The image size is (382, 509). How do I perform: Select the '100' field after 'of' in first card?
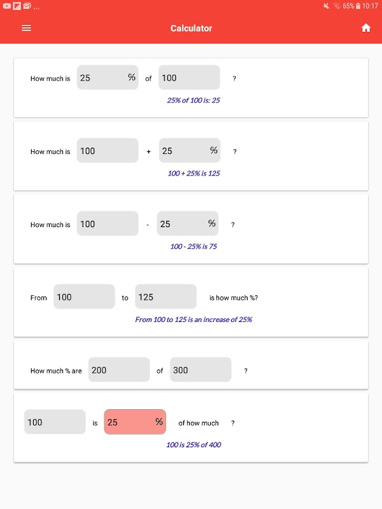[189, 78]
